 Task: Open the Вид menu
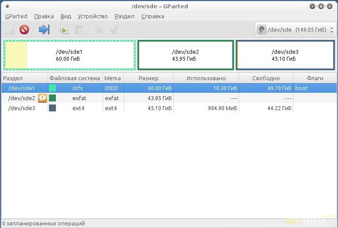pyautogui.click(x=66, y=16)
